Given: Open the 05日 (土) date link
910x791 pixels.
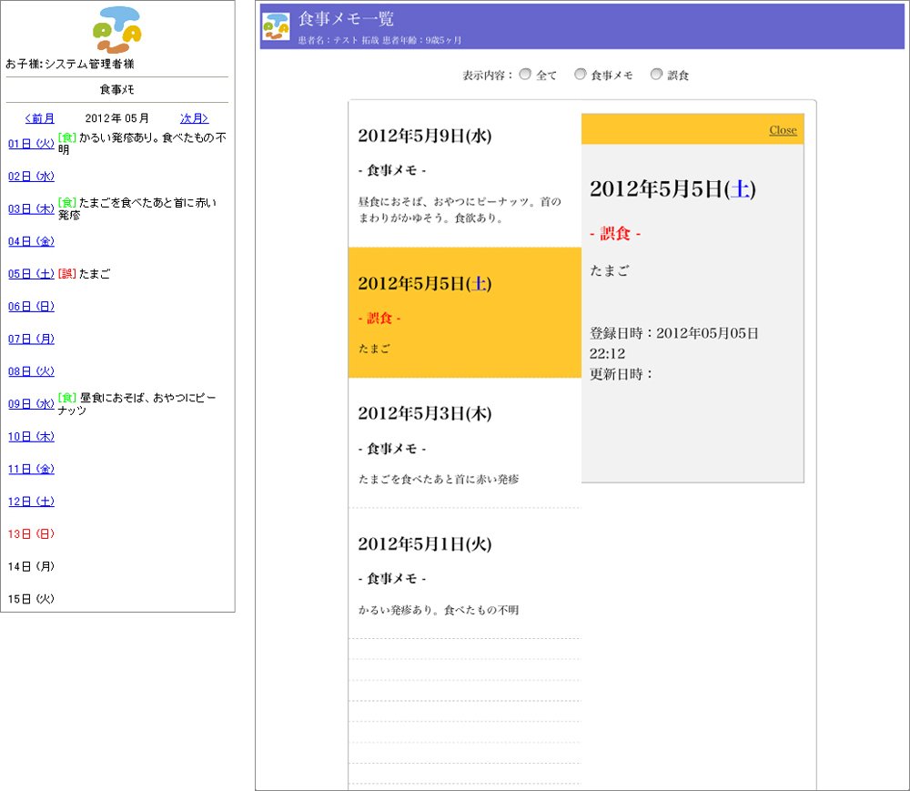Looking at the screenshot, I should [x=31, y=273].
